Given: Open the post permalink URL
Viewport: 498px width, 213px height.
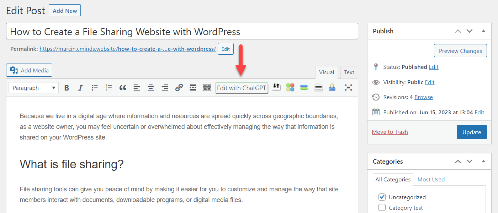Looking at the screenshot, I should (128, 49).
